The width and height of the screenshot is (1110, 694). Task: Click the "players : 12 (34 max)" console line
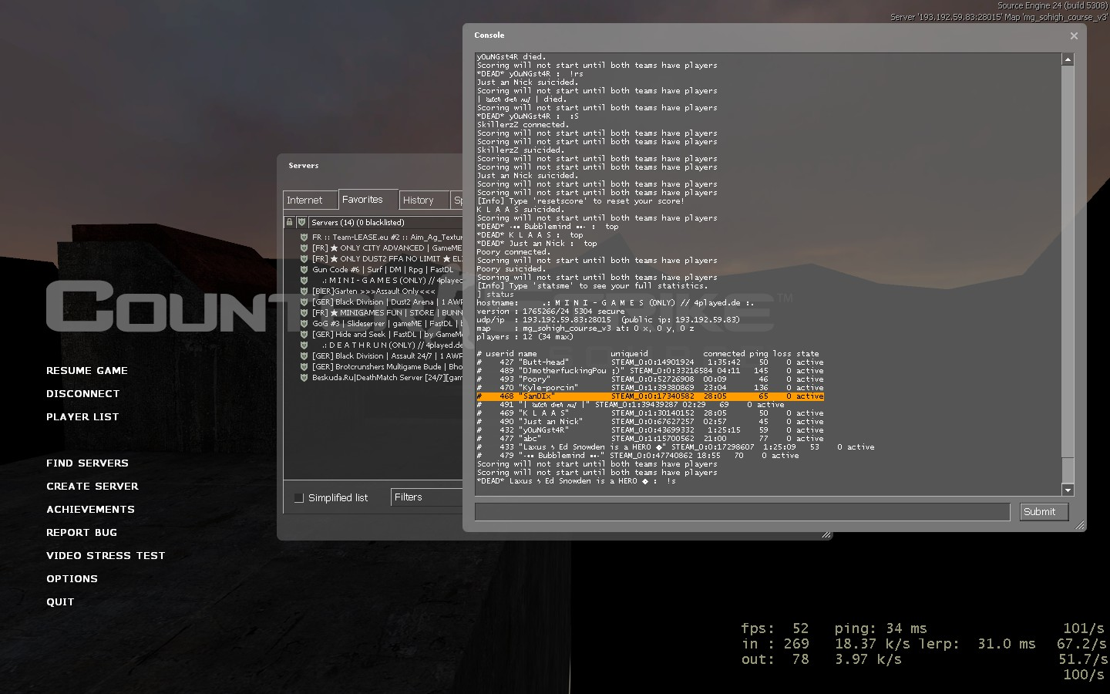(524, 337)
